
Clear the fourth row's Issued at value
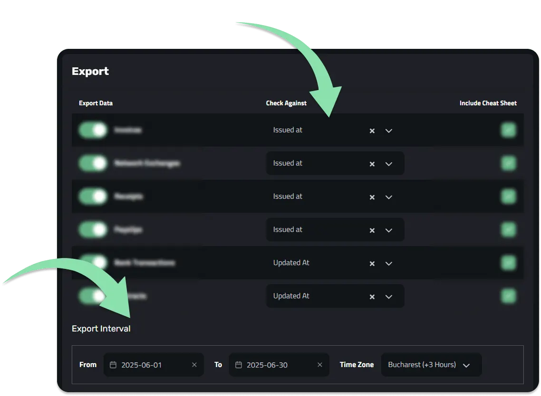pos(372,230)
